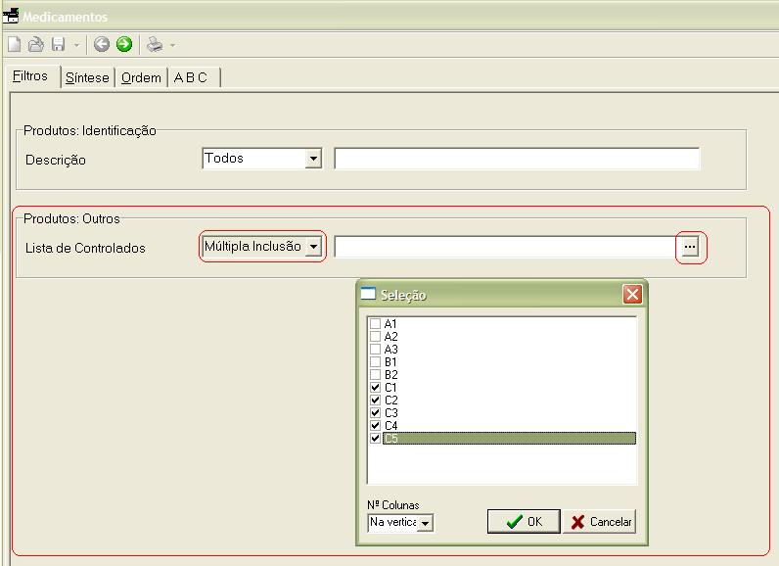Screen dimensions: 779x566
Task: Click the Open folder toolbar icon
Action: click(x=35, y=45)
